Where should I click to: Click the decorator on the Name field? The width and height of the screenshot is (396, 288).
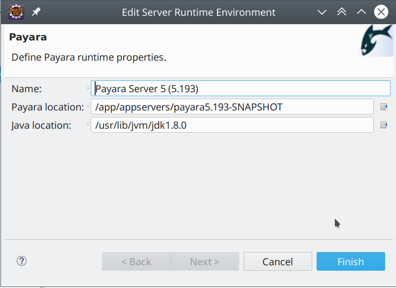coord(88,86)
